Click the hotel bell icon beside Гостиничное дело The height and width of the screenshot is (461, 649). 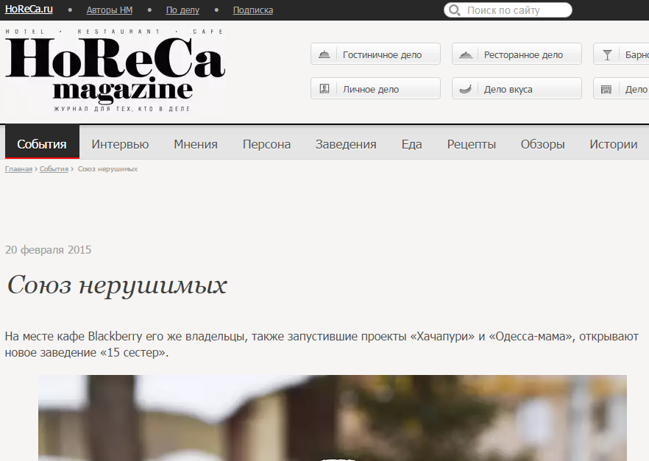324,54
